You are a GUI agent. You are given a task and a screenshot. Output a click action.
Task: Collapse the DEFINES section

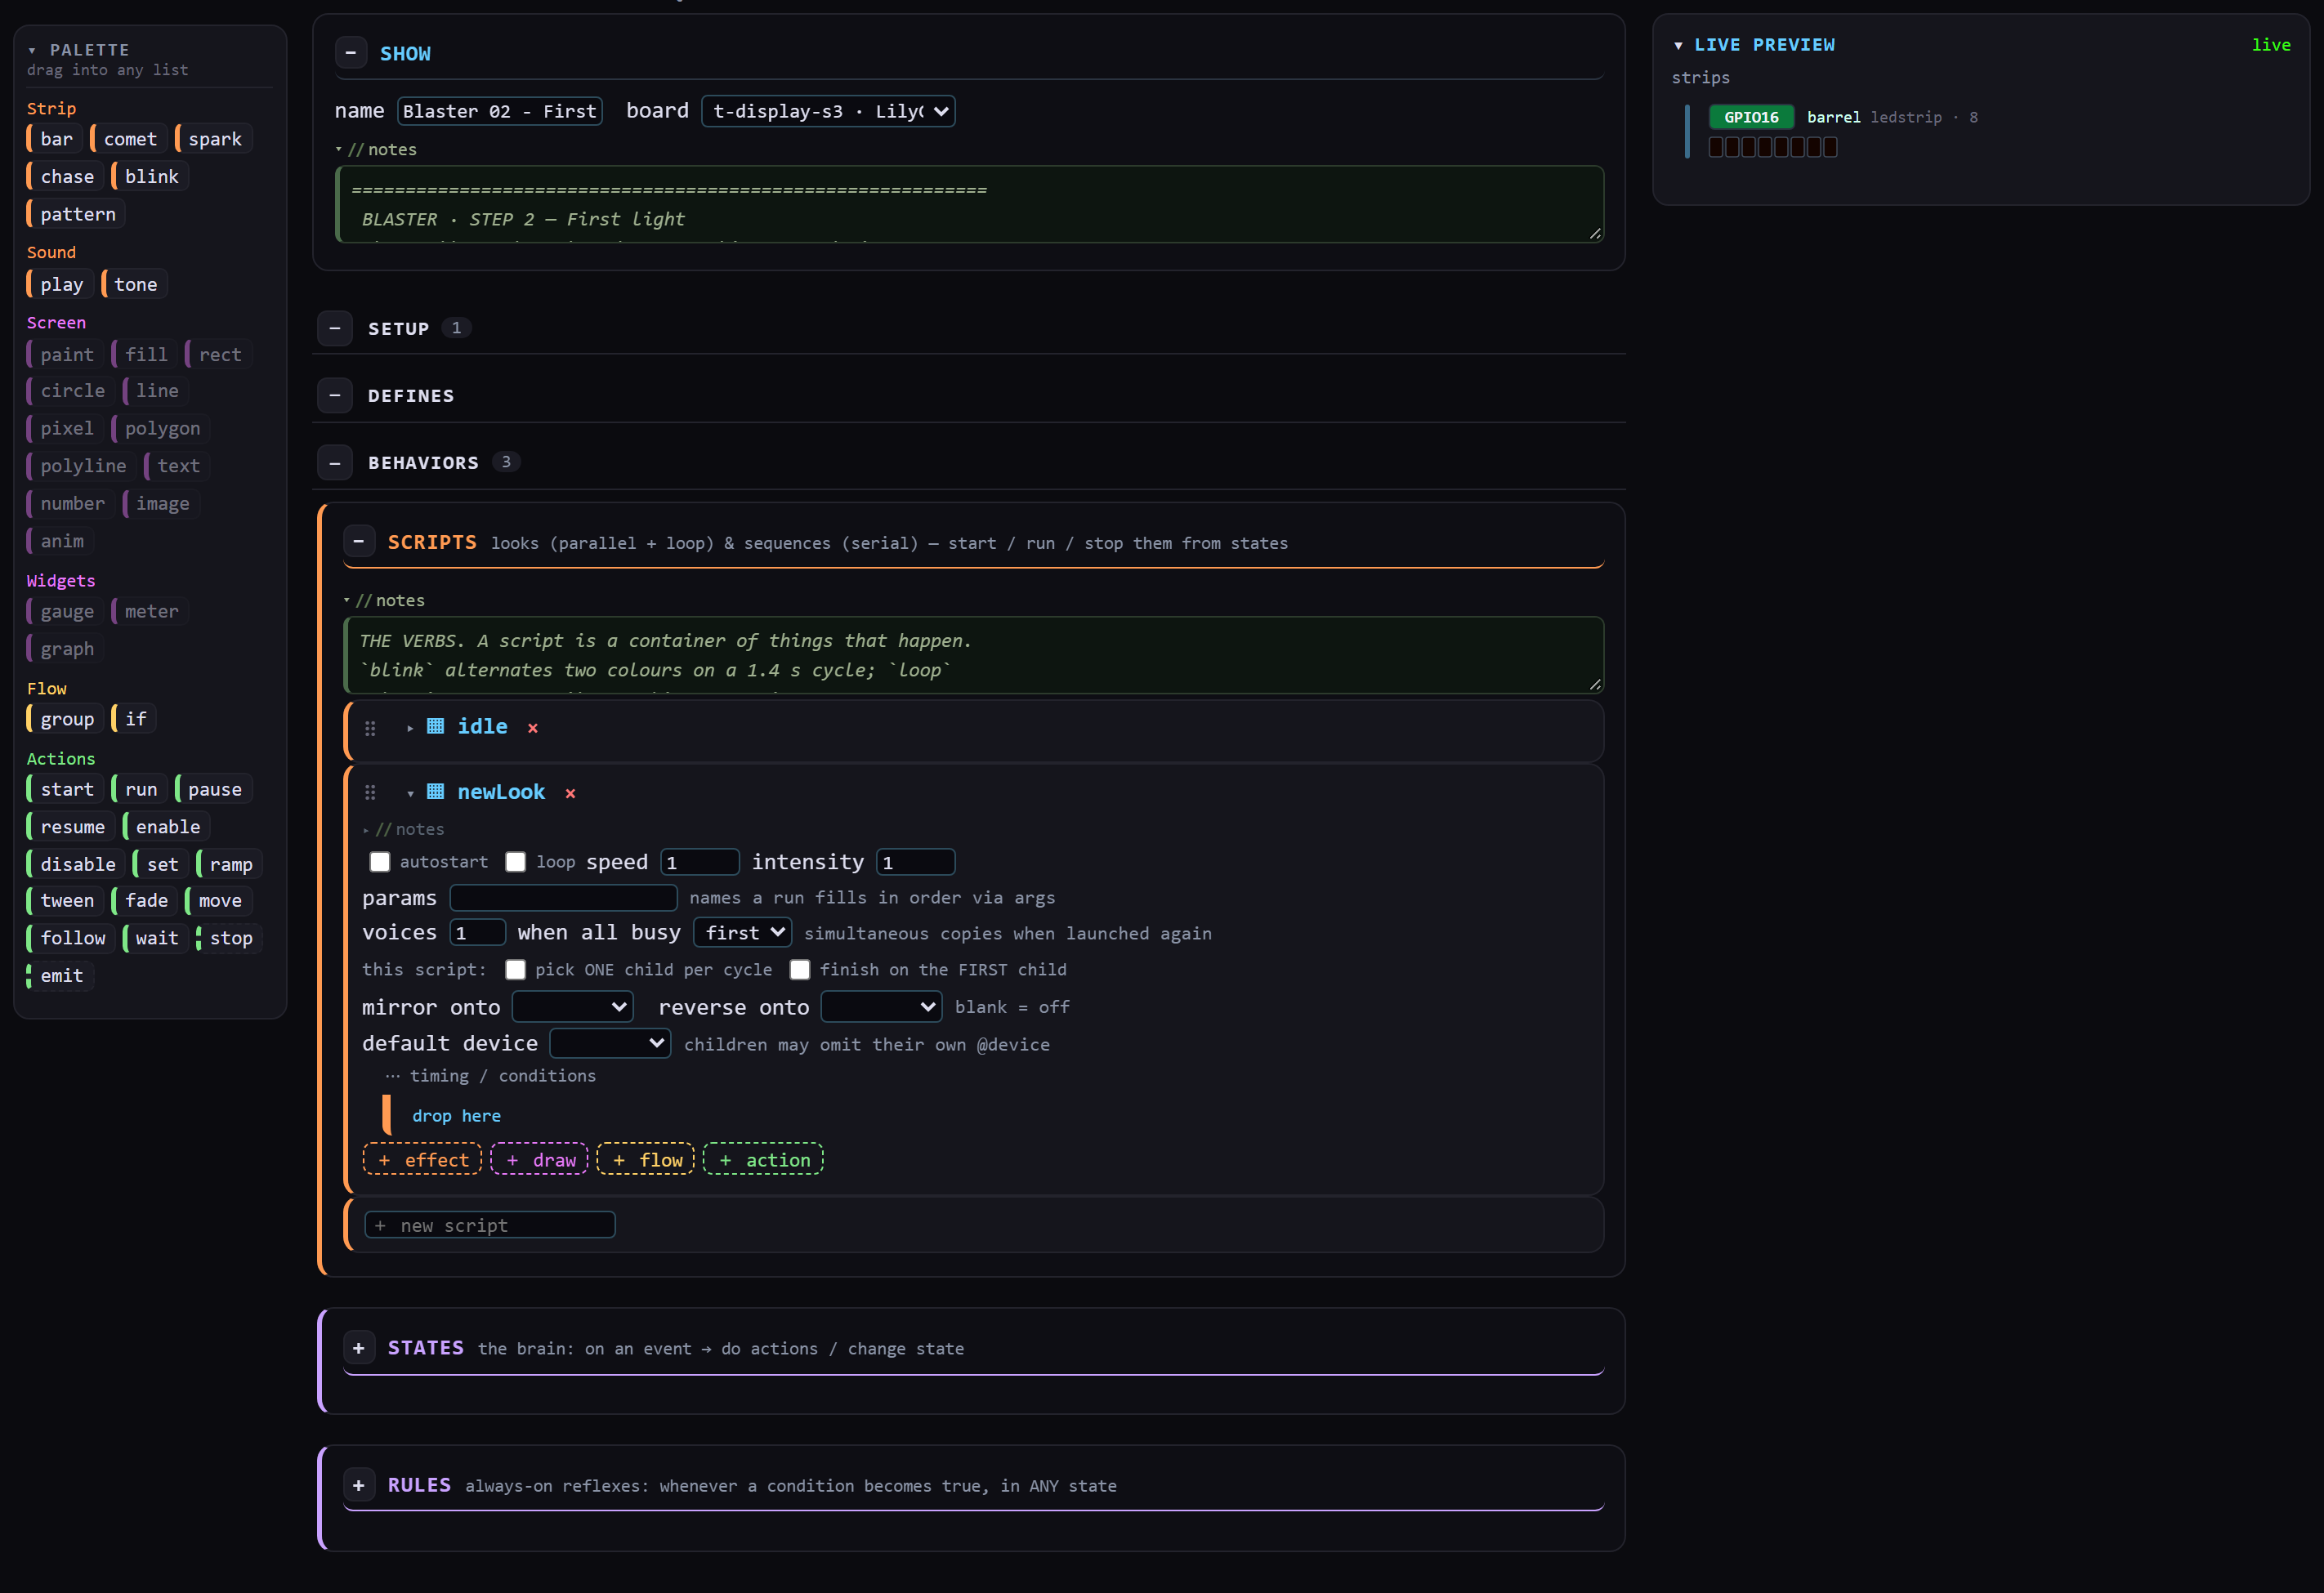click(335, 396)
